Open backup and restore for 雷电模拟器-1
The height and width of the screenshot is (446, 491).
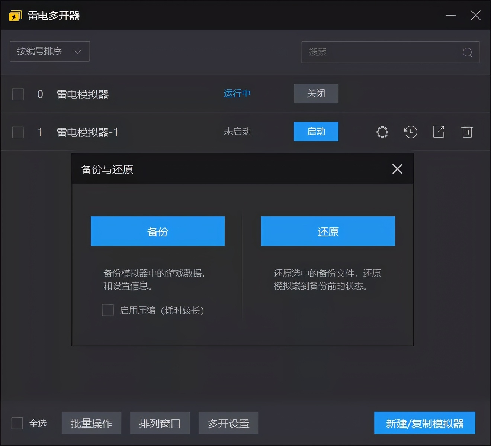(x=410, y=132)
